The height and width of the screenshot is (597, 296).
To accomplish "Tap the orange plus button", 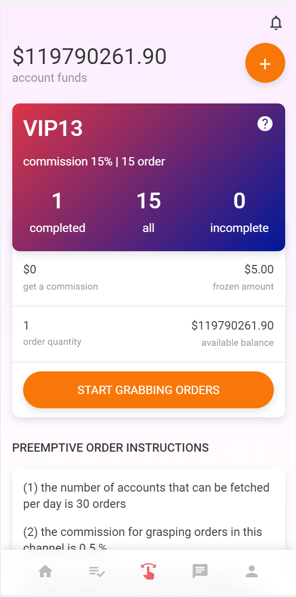I will tap(265, 63).
